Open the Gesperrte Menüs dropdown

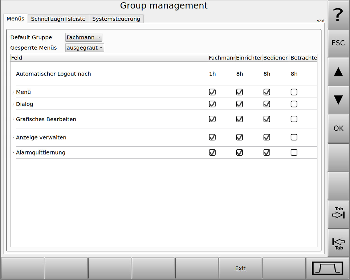85,48
